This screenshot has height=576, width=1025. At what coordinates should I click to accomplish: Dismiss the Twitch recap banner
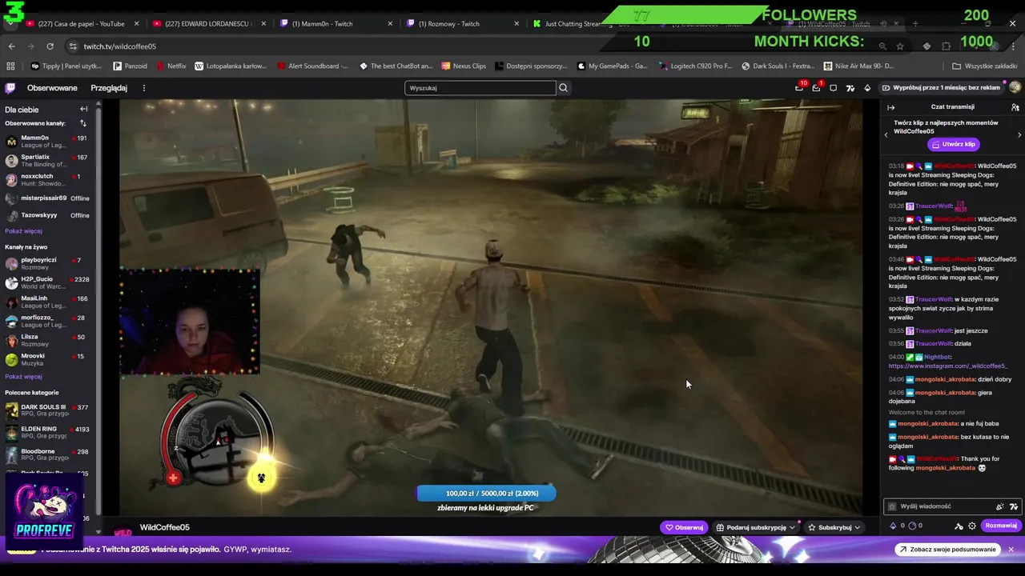point(1011,550)
